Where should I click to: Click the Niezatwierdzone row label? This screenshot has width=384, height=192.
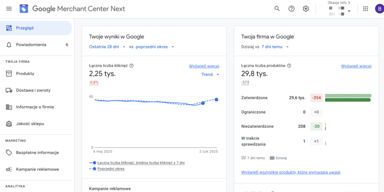257,126
